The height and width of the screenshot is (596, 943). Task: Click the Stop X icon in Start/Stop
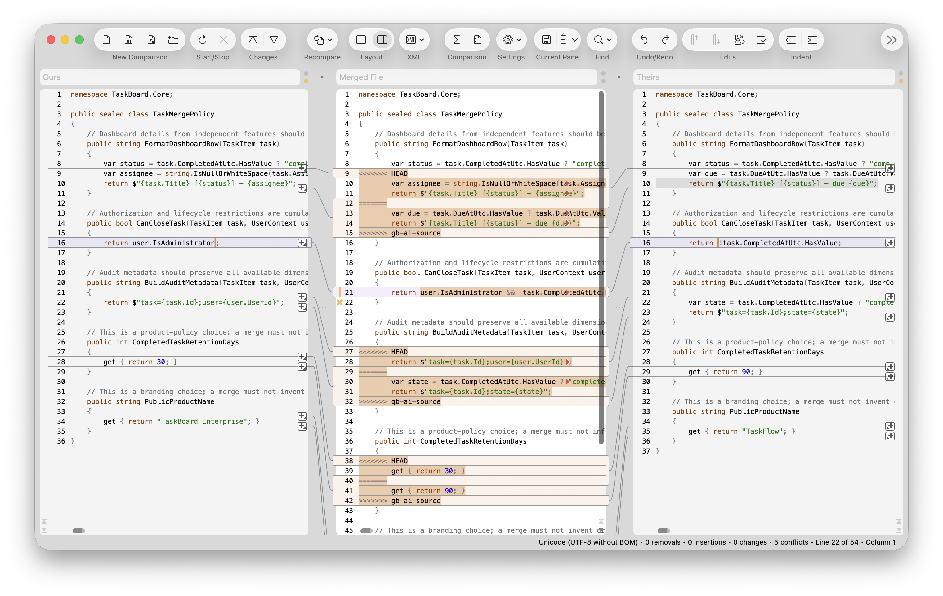coord(224,40)
